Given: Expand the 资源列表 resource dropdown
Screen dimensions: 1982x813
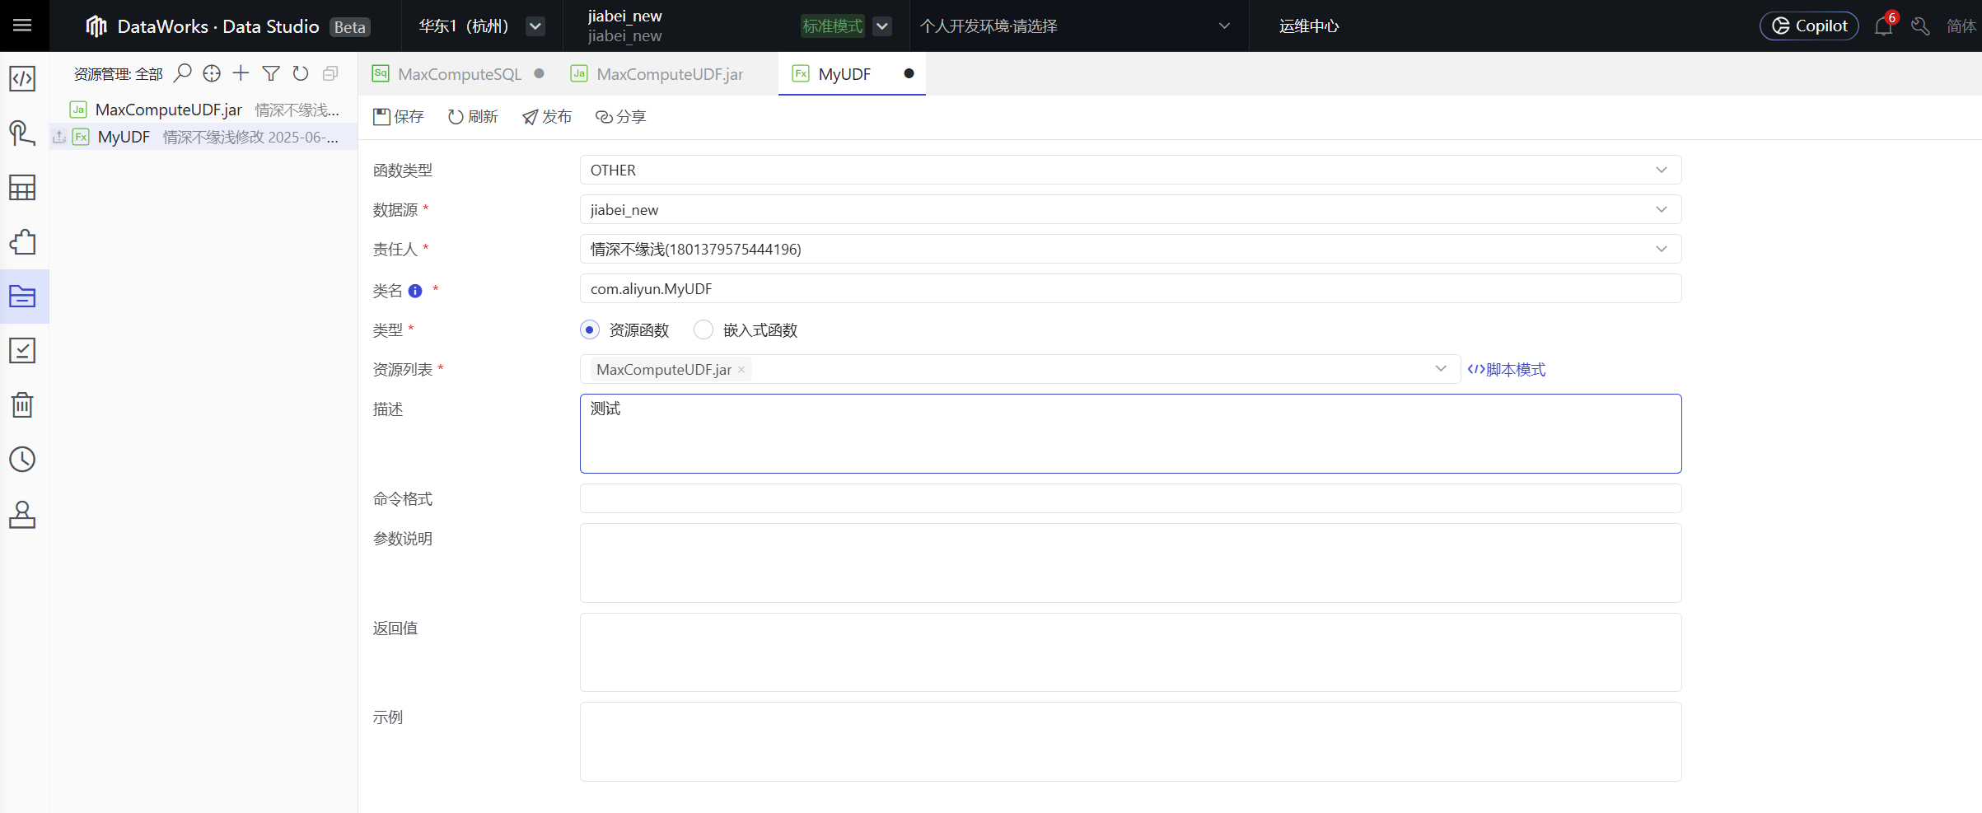Looking at the screenshot, I should pos(1020,370).
